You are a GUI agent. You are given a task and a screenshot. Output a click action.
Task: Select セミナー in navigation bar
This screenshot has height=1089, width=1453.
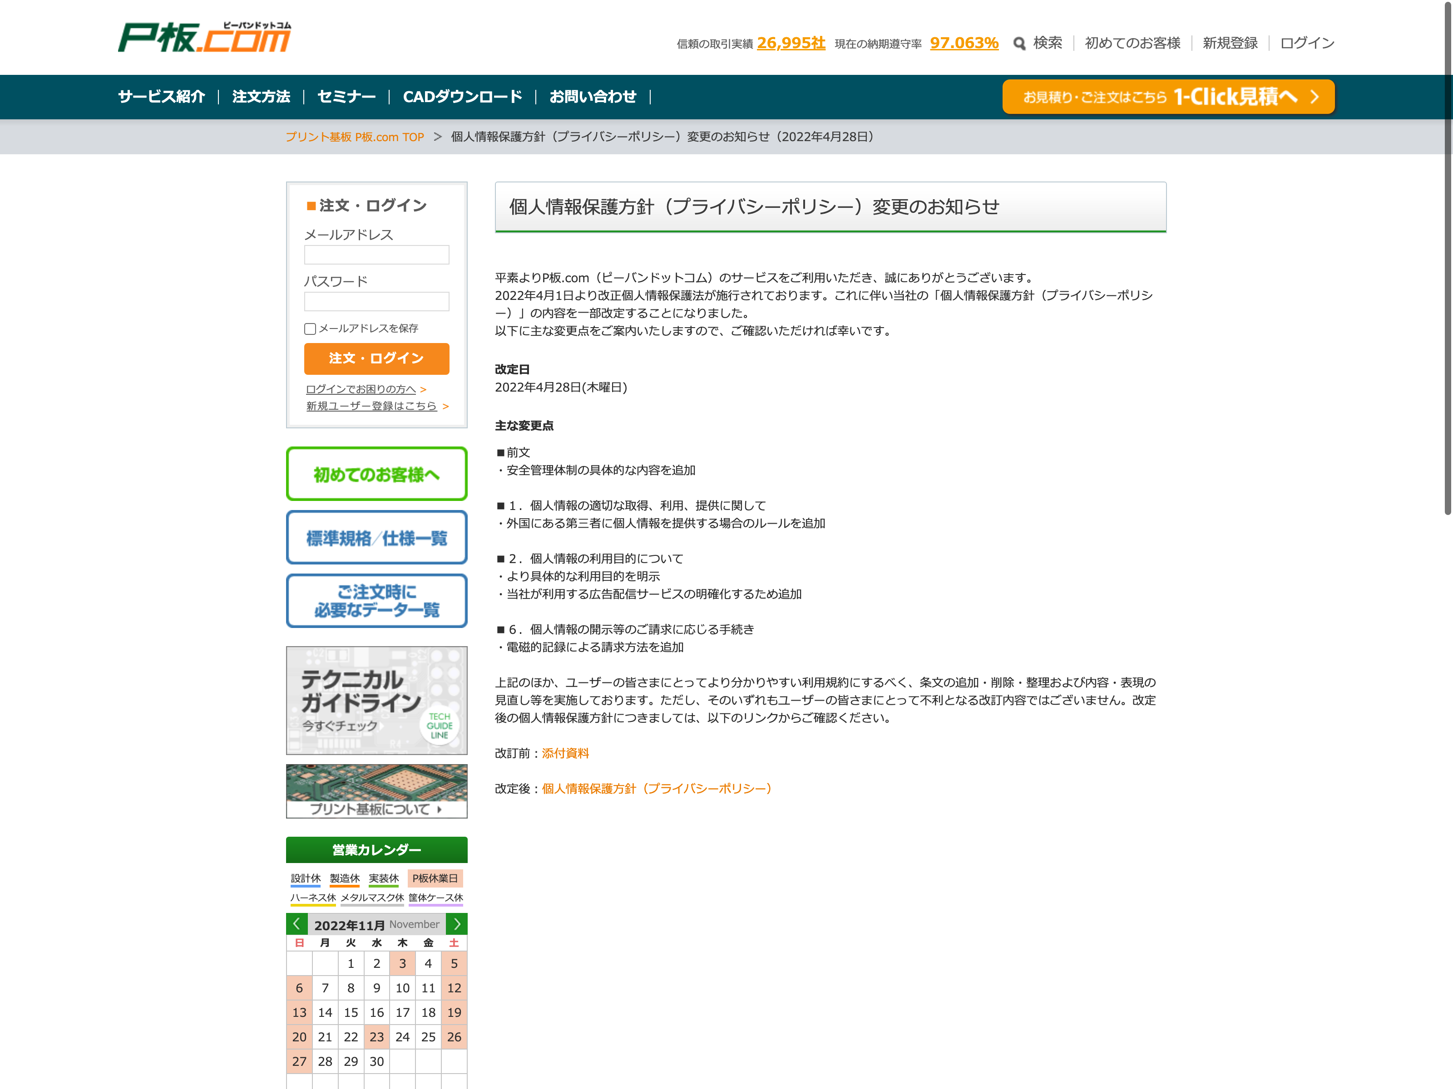(346, 97)
